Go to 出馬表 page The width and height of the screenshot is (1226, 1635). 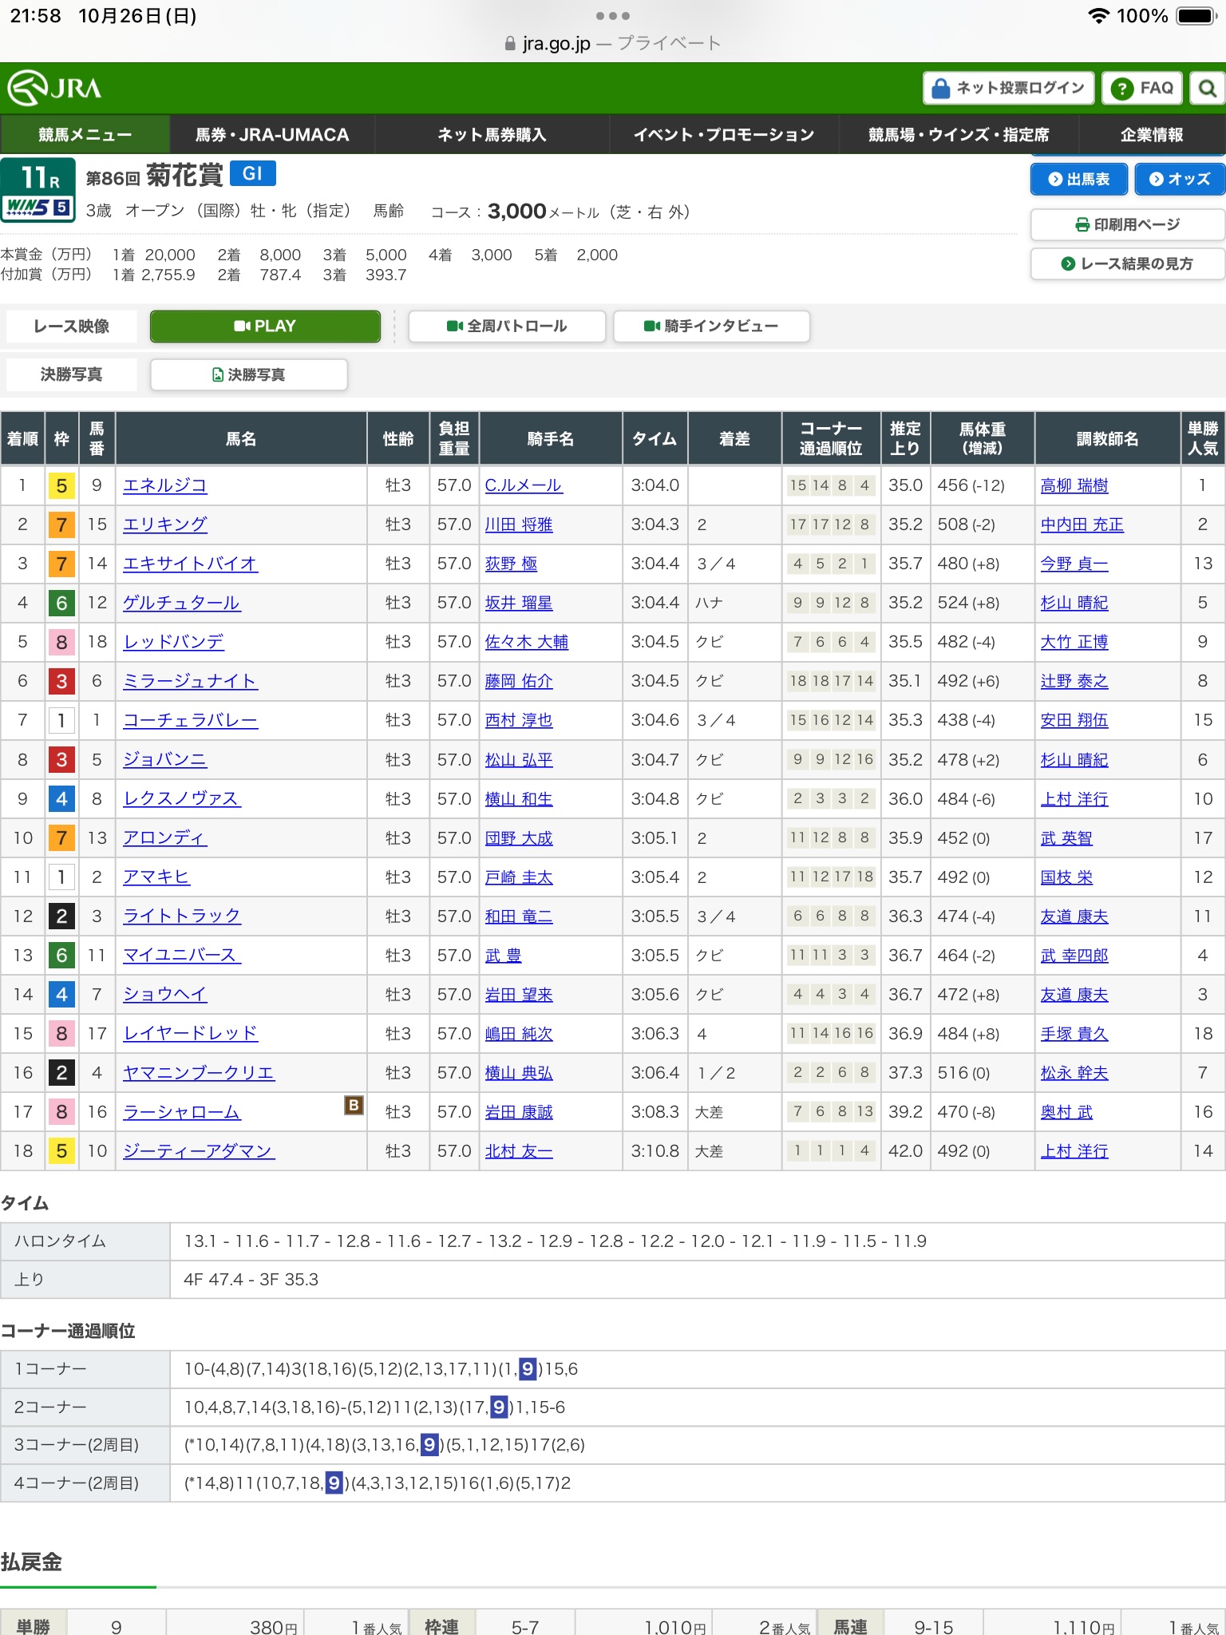(x=1078, y=179)
